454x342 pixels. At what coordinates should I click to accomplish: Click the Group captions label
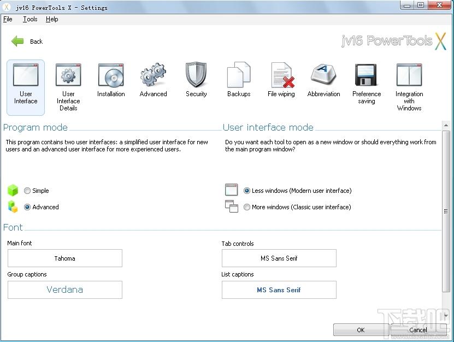27,274
